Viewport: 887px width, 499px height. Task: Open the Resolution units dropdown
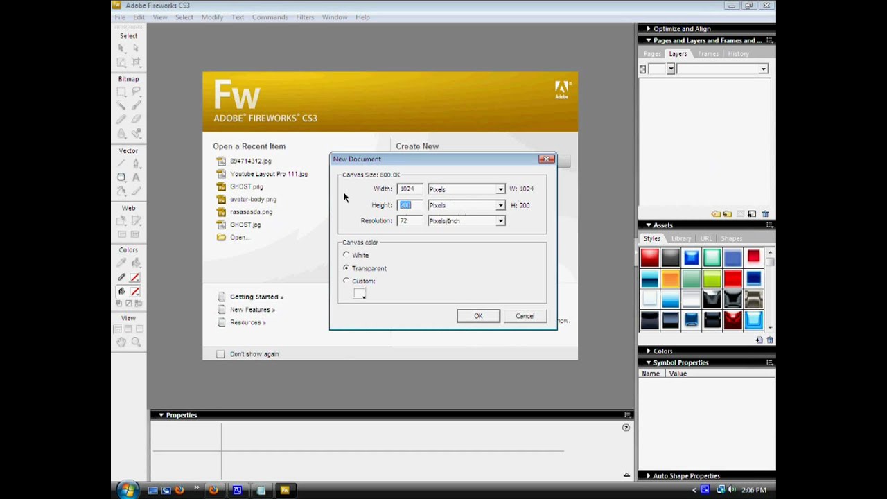click(500, 221)
